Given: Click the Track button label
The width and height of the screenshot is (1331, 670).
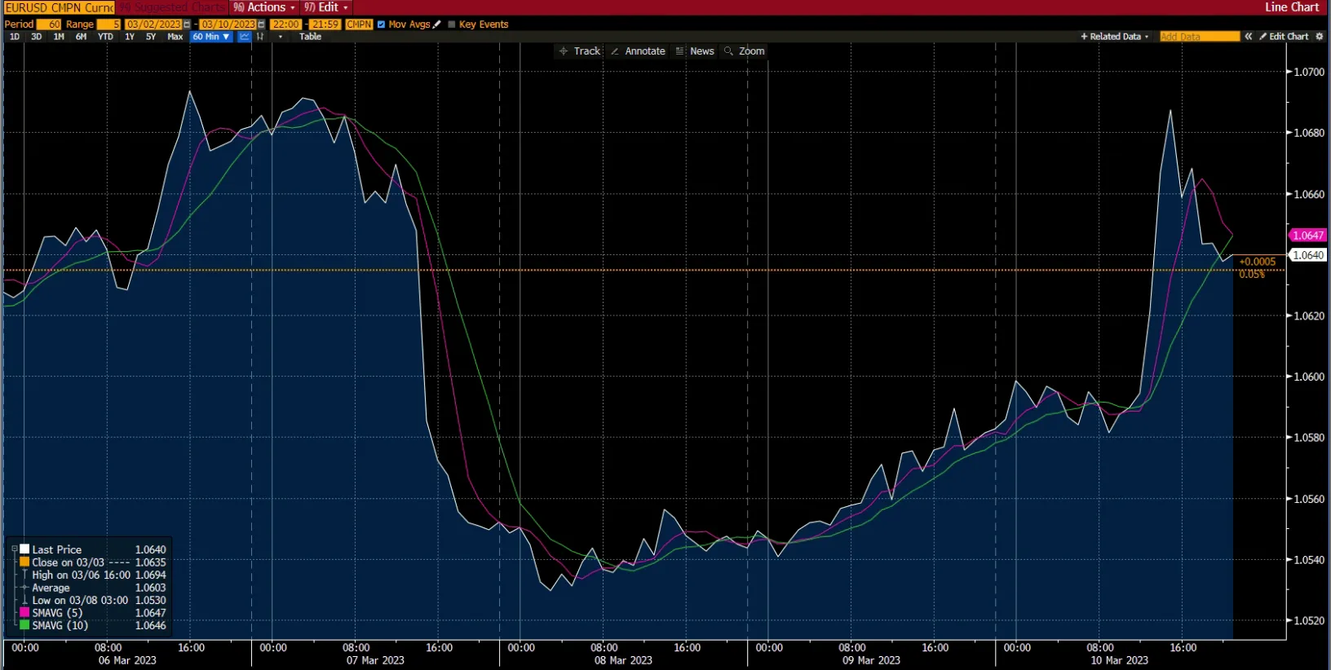Looking at the screenshot, I should coord(586,51).
